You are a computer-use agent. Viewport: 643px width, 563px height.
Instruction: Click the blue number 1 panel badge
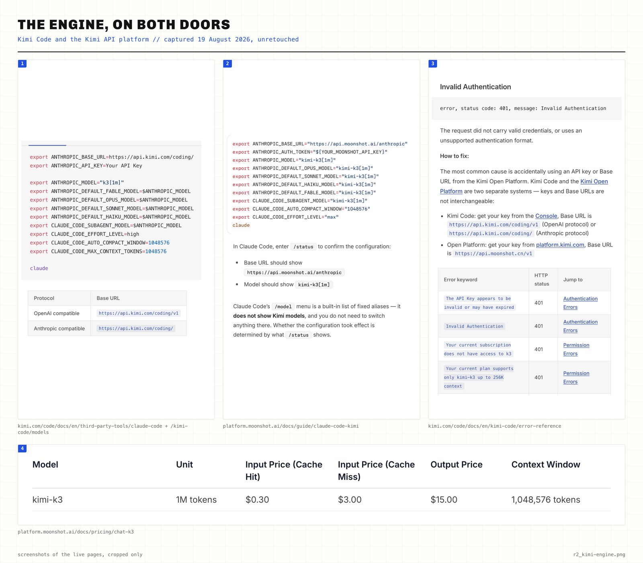pyautogui.click(x=22, y=64)
